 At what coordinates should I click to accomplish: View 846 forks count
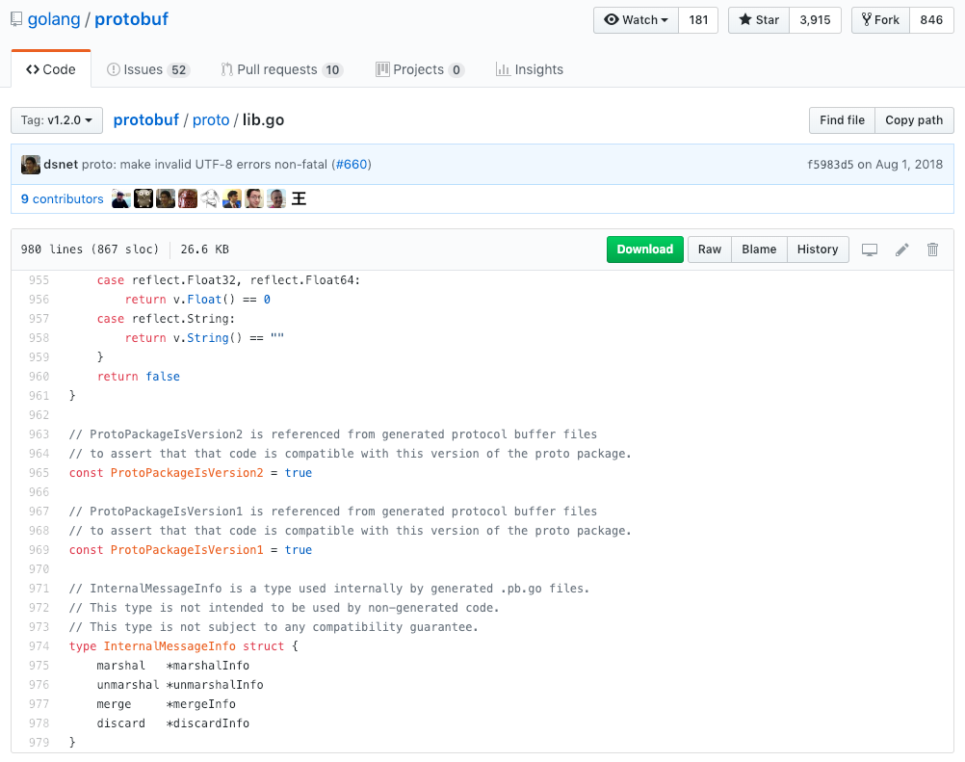[x=931, y=19]
